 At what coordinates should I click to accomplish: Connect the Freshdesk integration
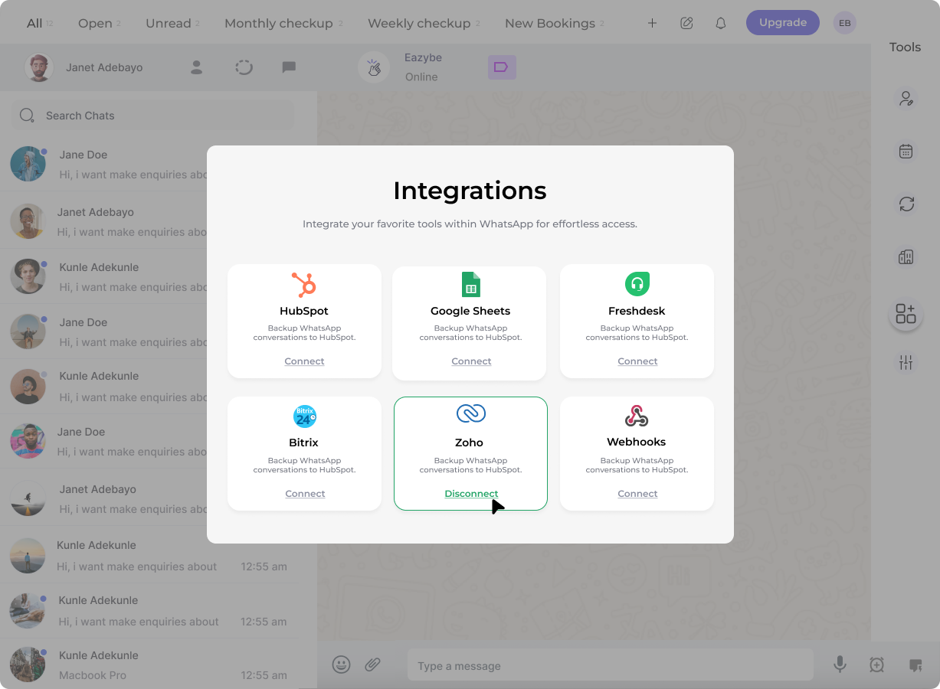pyautogui.click(x=637, y=361)
